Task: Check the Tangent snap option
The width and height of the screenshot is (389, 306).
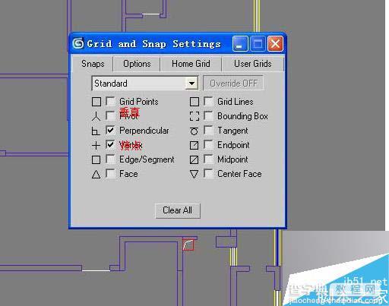Action: 208,131
